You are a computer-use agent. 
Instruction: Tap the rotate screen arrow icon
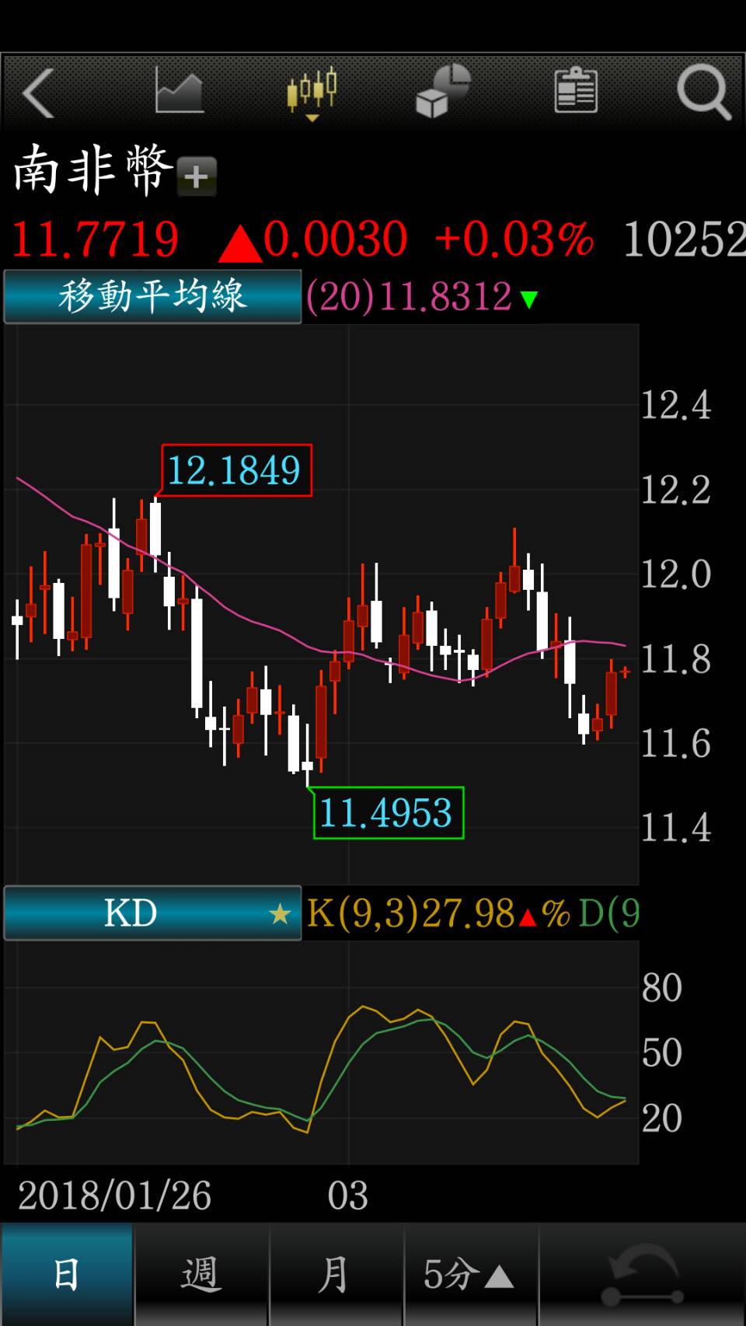coord(643,1275)
